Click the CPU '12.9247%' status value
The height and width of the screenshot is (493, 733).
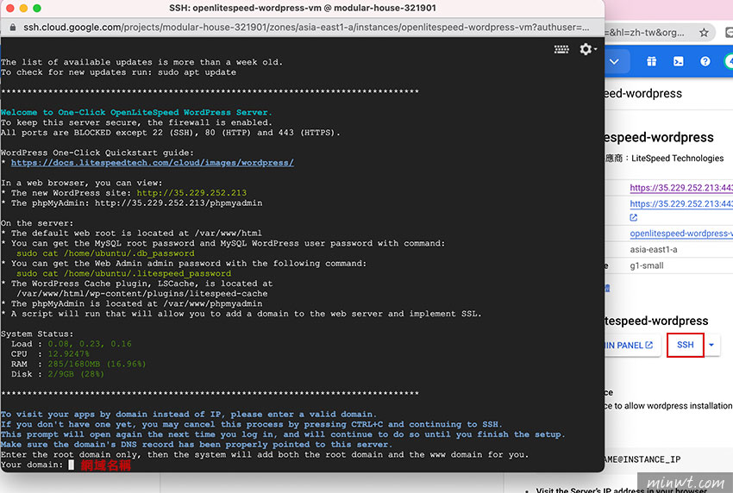[68, 353]
